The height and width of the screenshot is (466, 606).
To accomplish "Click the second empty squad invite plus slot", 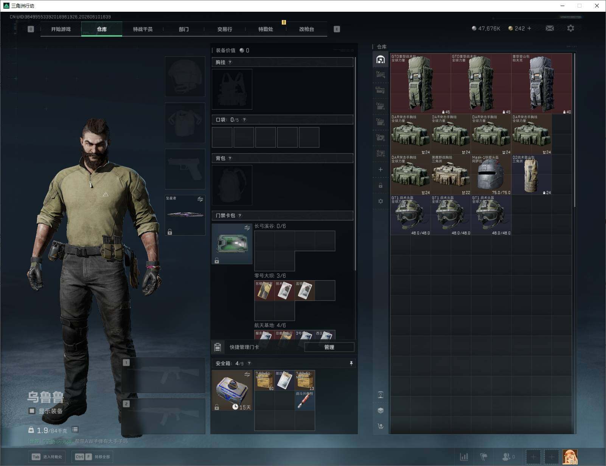I will tap(552, 457).
